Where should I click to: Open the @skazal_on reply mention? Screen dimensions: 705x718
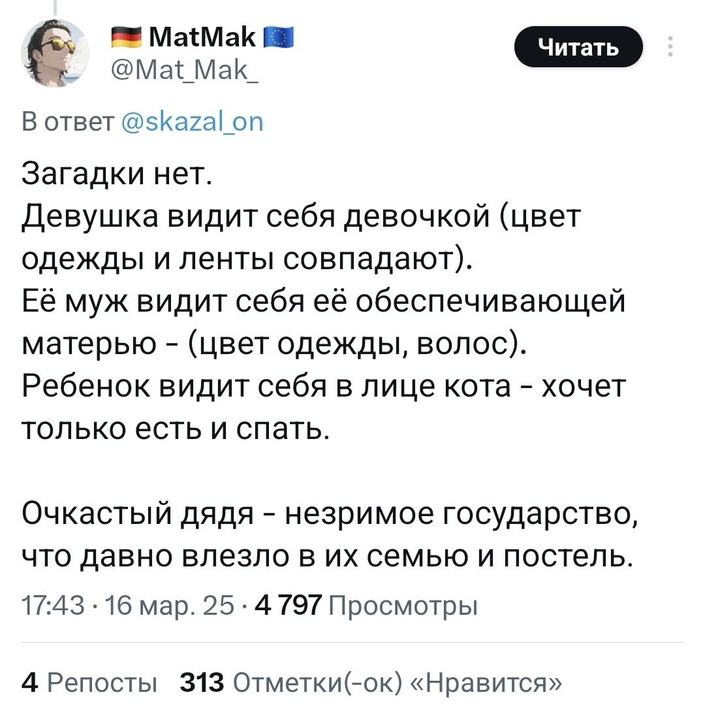tap(193, 122)
